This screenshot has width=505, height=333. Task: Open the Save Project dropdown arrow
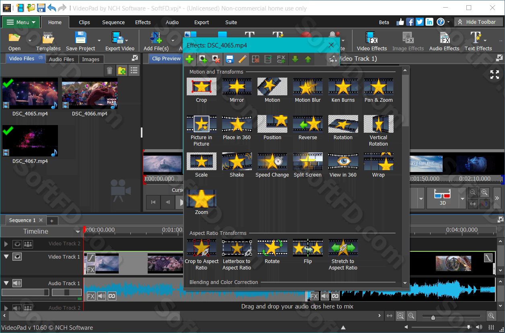(x=99, y=40)
